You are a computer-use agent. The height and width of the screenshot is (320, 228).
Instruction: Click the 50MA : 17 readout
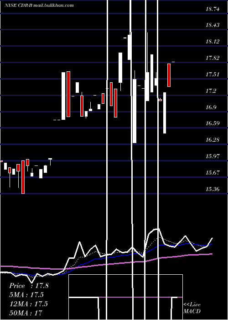pyautogui.click(x=26, y=313)
